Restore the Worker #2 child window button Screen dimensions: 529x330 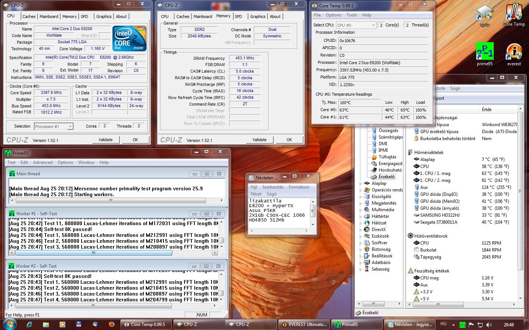click(x=206, y=266)
